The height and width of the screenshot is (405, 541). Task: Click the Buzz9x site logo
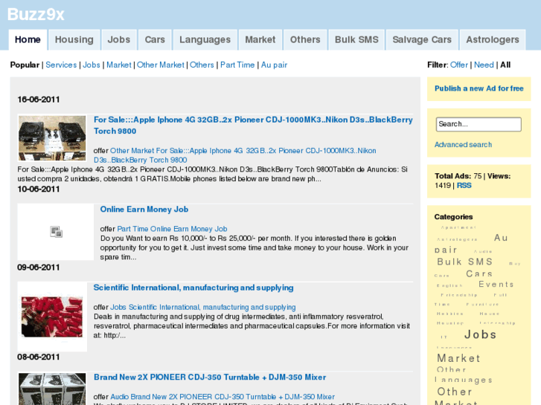click(x=36, y=14)
